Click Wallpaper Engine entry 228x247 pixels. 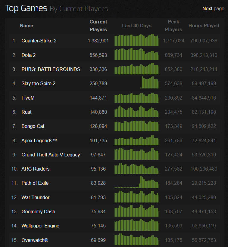(x=40, y=226)
